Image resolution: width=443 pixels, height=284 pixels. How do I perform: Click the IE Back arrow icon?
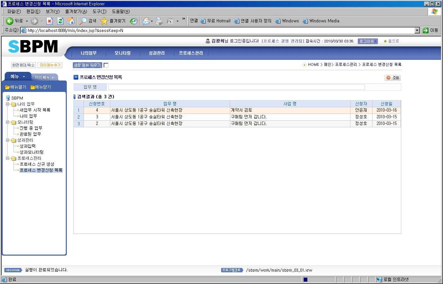[10, 21]
